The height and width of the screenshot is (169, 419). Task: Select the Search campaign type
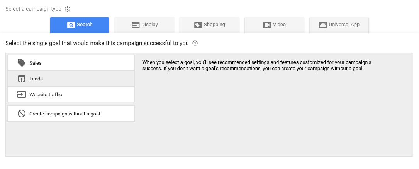(80, 25)
